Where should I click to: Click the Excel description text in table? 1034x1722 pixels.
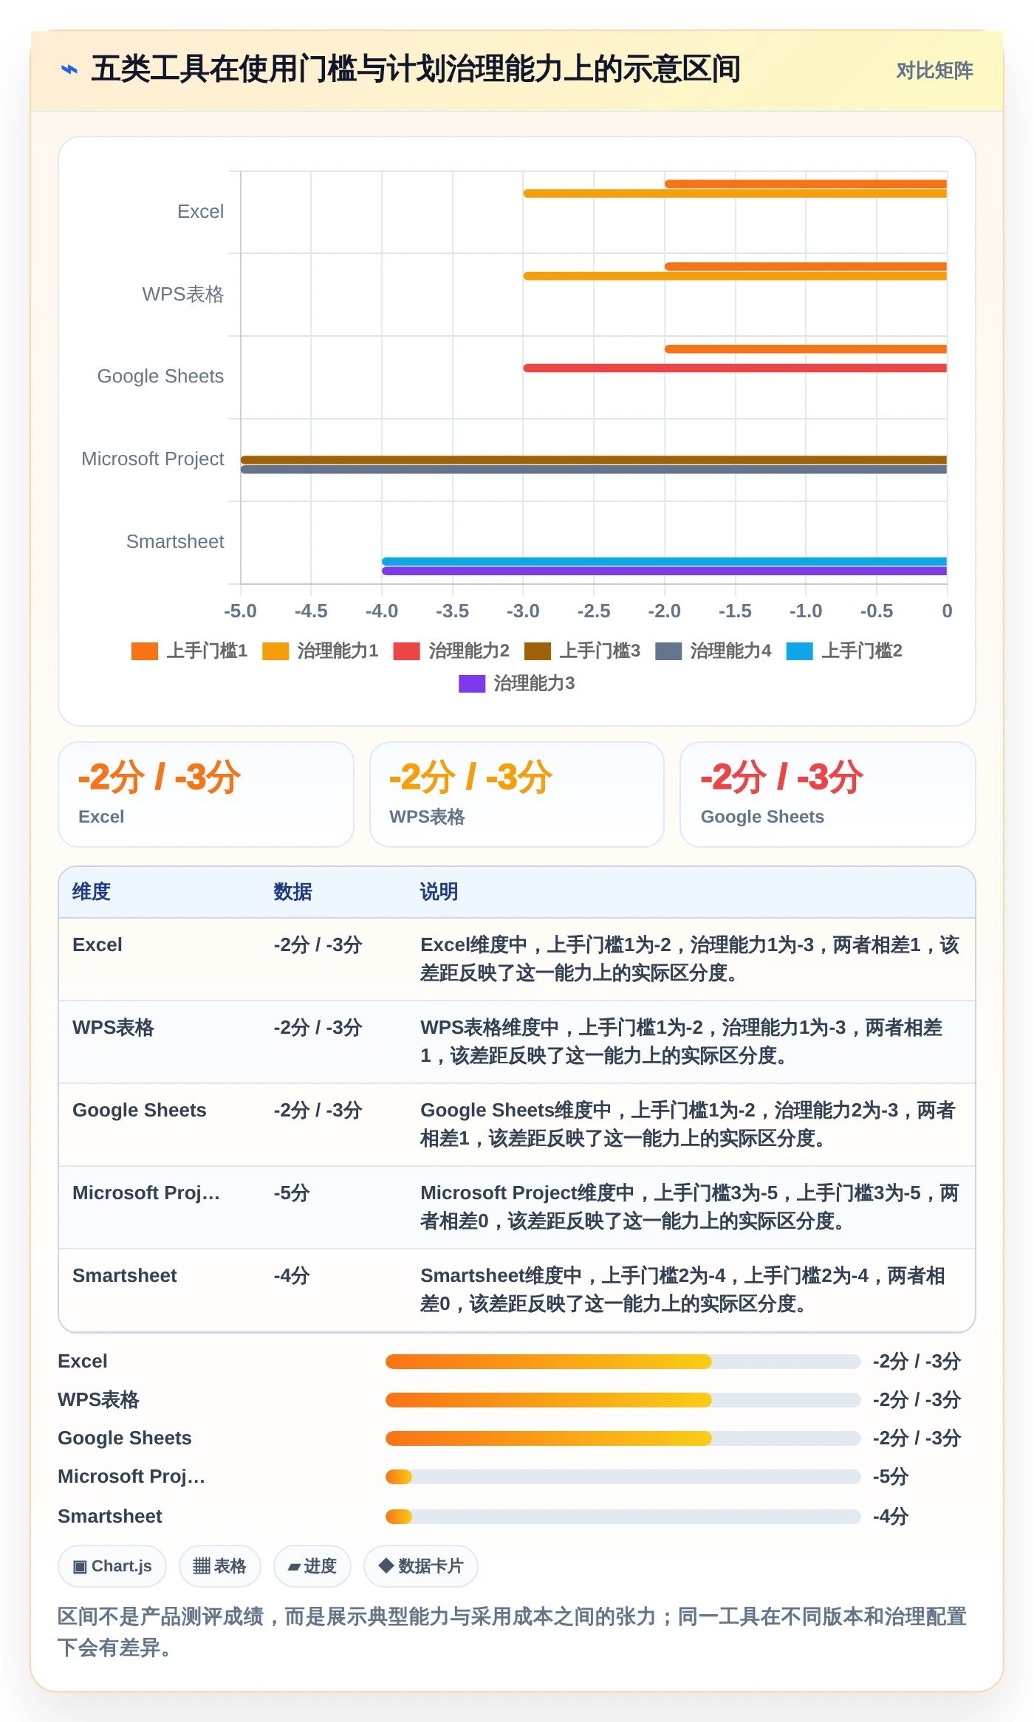click(690, 959)
